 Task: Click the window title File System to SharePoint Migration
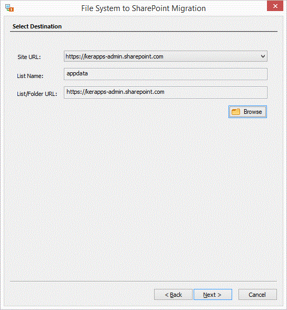coord(143,8)
